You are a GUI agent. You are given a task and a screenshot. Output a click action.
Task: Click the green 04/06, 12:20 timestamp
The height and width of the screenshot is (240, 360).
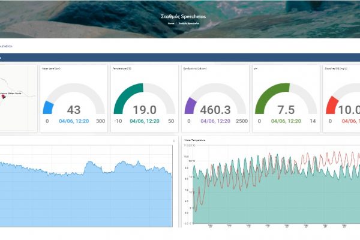tap(286, 121)
